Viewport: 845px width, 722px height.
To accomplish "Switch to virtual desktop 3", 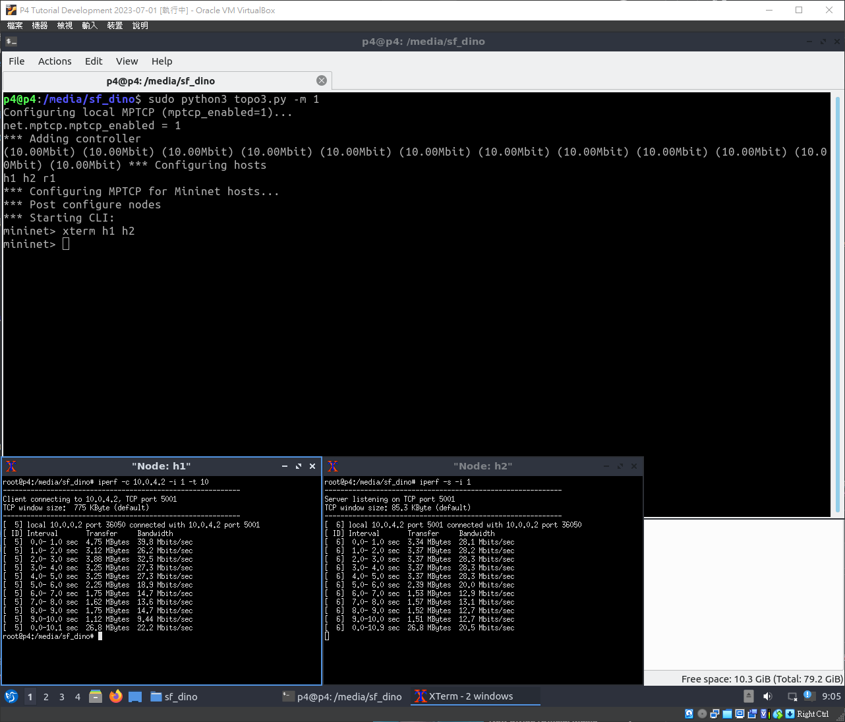I will point(61,696).
